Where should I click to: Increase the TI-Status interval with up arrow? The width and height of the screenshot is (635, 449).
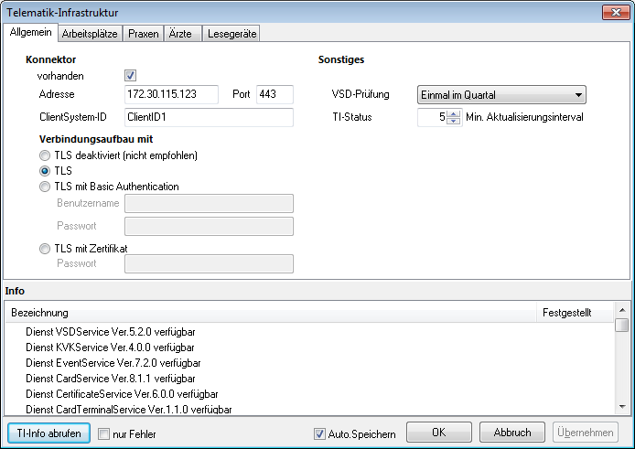[453, 113]
